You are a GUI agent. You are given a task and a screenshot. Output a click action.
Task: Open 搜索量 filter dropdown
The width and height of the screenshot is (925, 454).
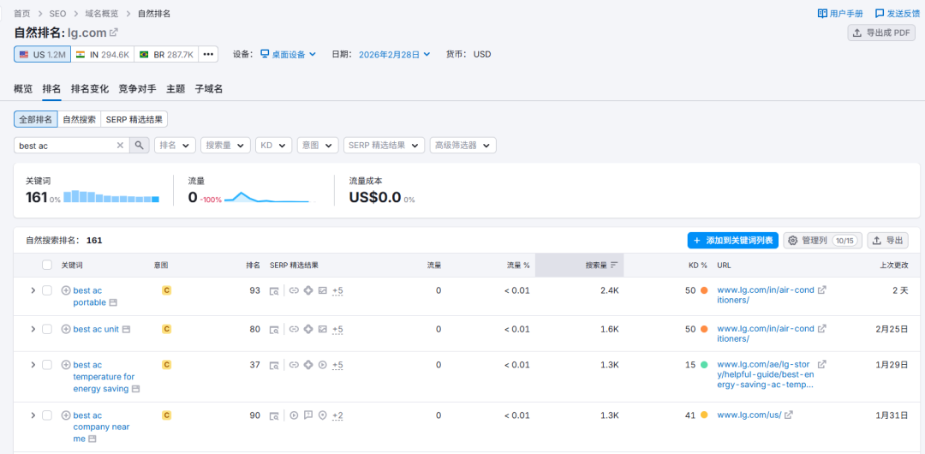tap(225, 146)
